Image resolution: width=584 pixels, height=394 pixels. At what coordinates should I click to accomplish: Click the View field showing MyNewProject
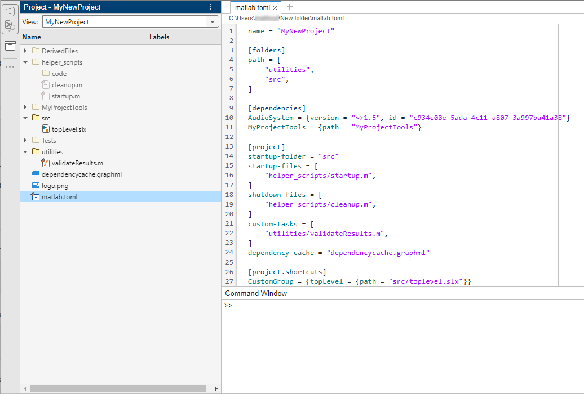[x=125, y=21]
